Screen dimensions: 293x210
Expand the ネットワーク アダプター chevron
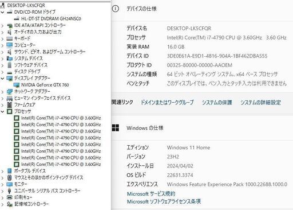pos(2,92)
